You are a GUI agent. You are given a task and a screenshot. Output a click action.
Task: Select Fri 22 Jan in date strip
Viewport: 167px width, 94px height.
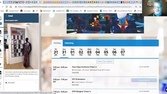tap(56, 52)
